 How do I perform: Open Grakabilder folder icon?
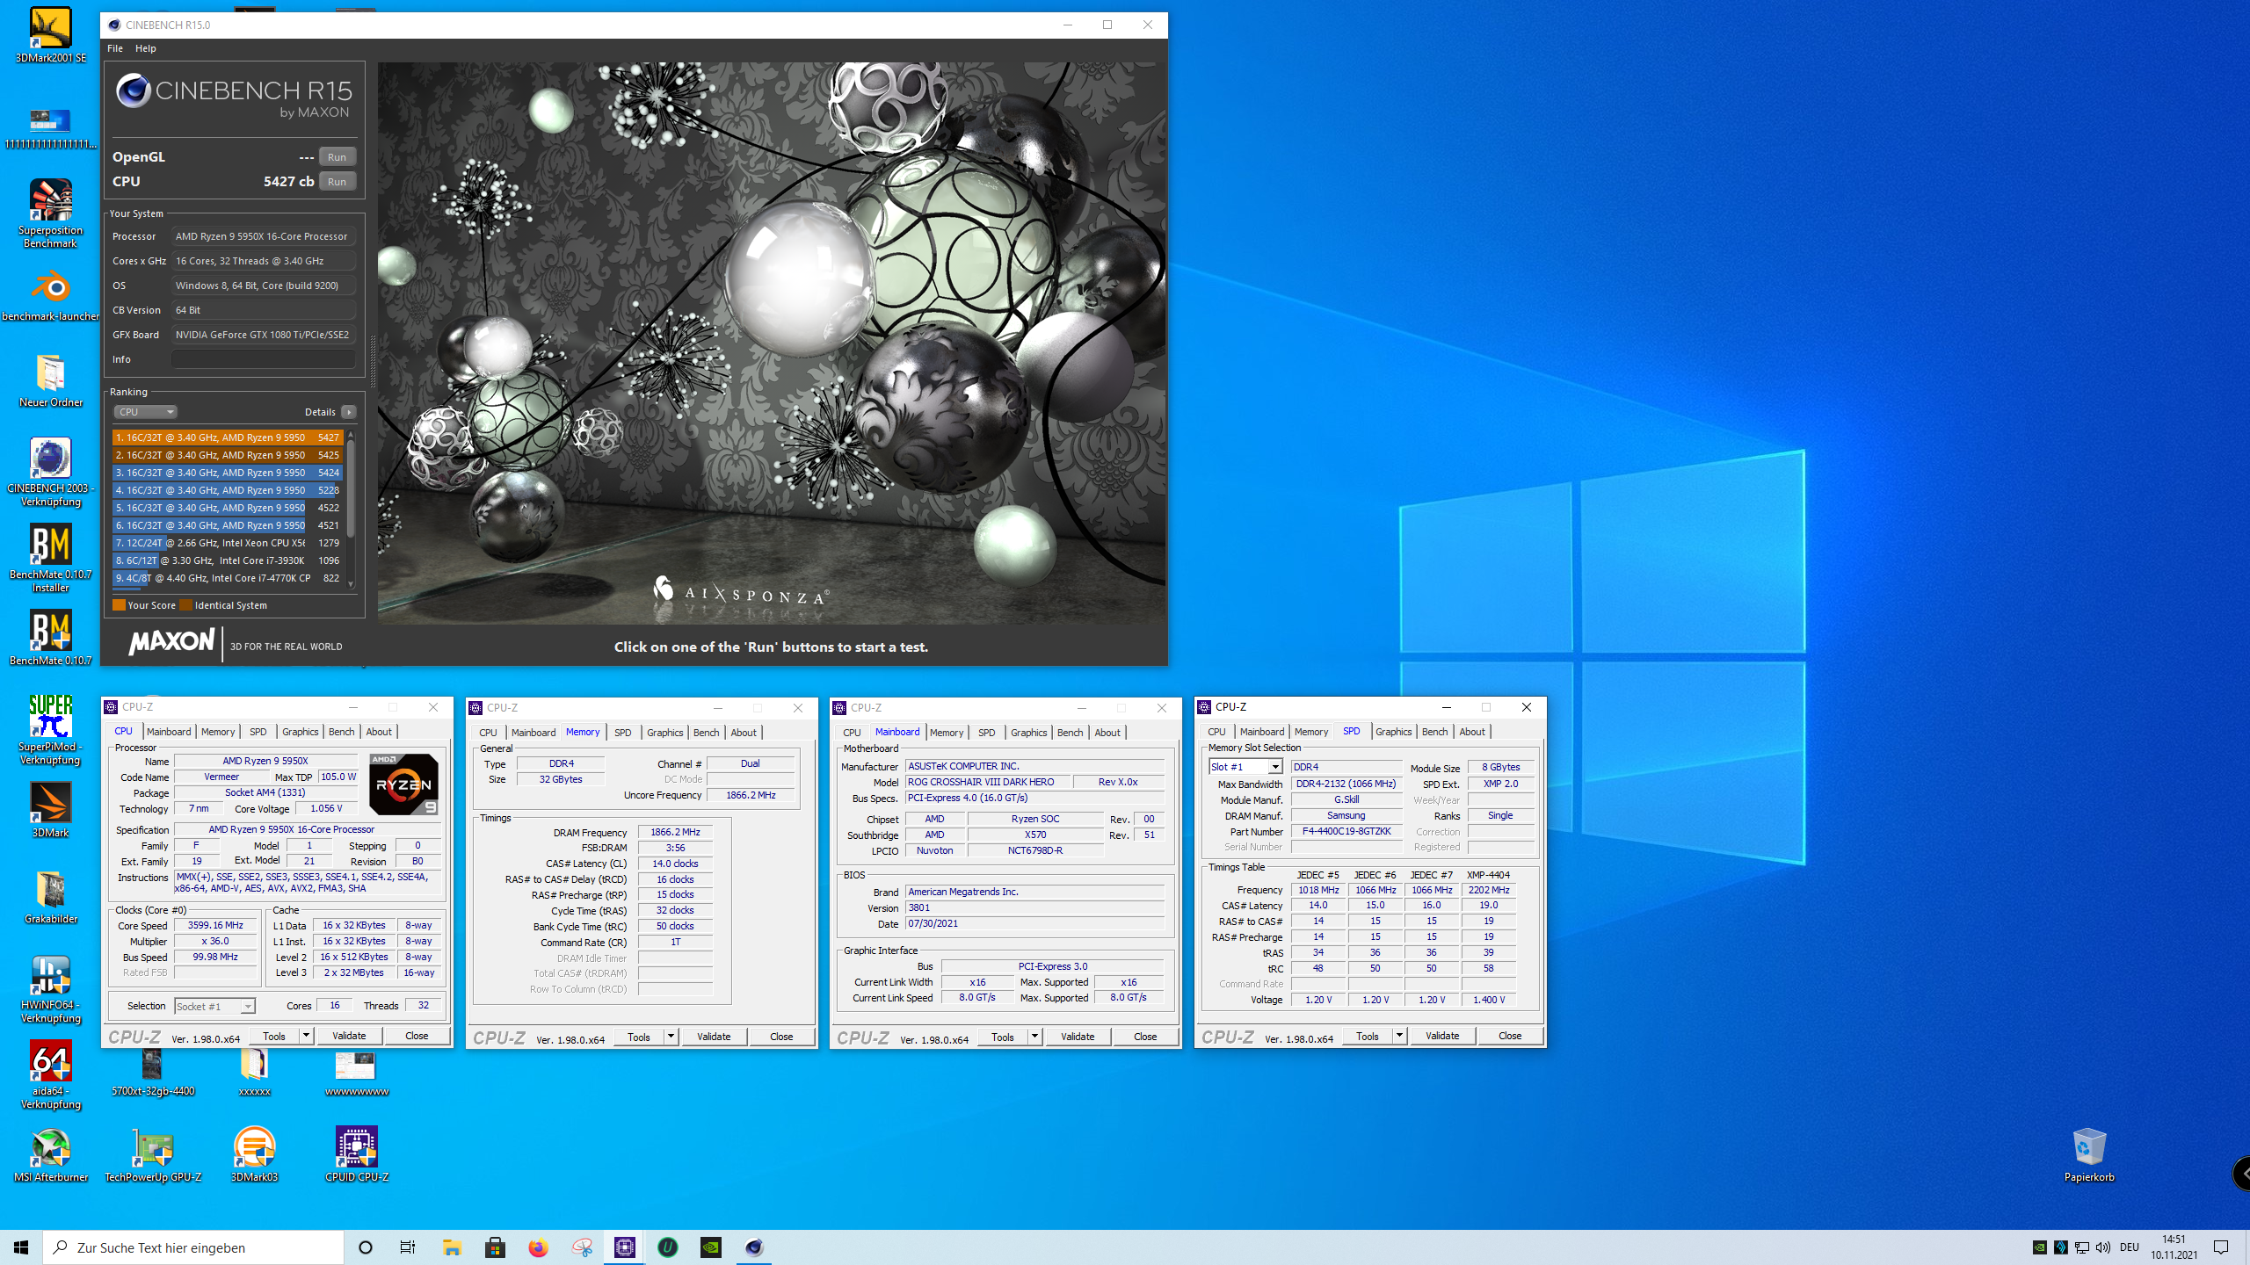(x=50, y=896)
